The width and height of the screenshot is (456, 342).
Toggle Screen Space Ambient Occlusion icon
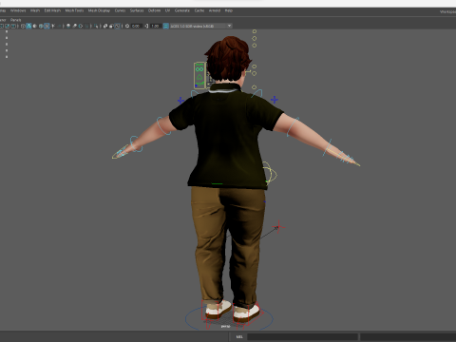tap(68, 26)
